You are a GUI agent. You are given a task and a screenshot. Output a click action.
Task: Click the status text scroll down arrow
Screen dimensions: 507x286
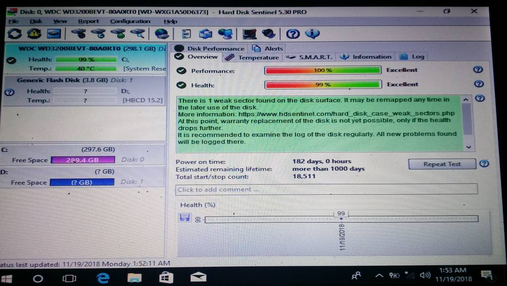point(468,147)
